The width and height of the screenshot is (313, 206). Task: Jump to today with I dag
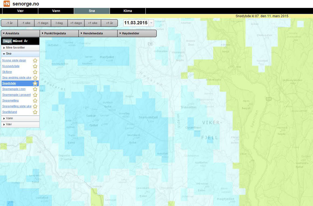pyautogui.click(x=59, y=23)
